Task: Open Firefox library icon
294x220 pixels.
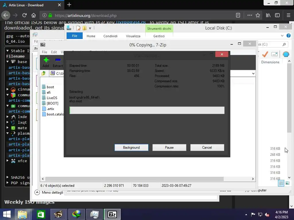Action: pyautogui.click(x=268, y=15)
